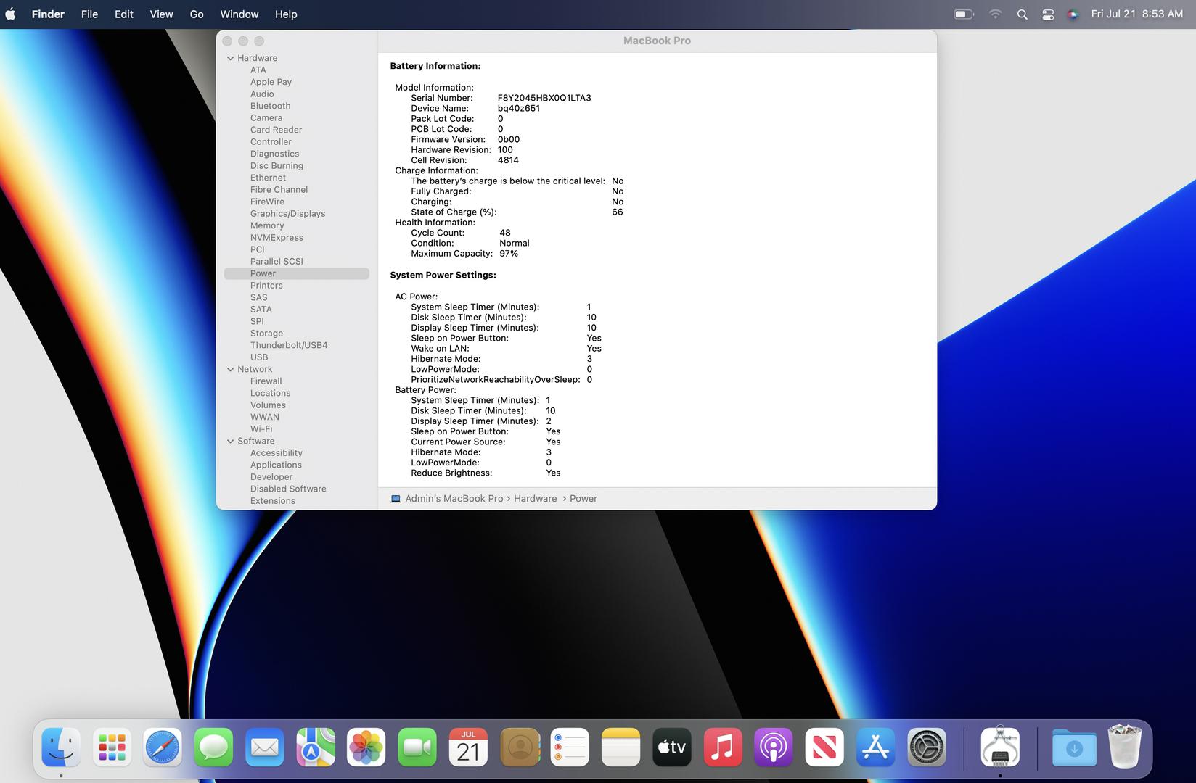Open Music app in the Dock

(x=723, y=747)
